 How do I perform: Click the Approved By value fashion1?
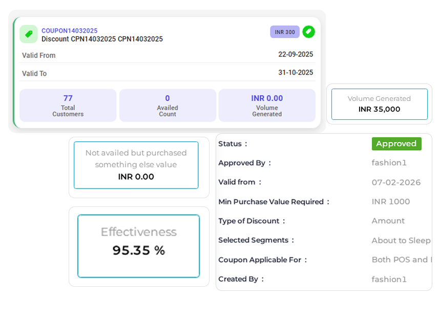[389, 163]
